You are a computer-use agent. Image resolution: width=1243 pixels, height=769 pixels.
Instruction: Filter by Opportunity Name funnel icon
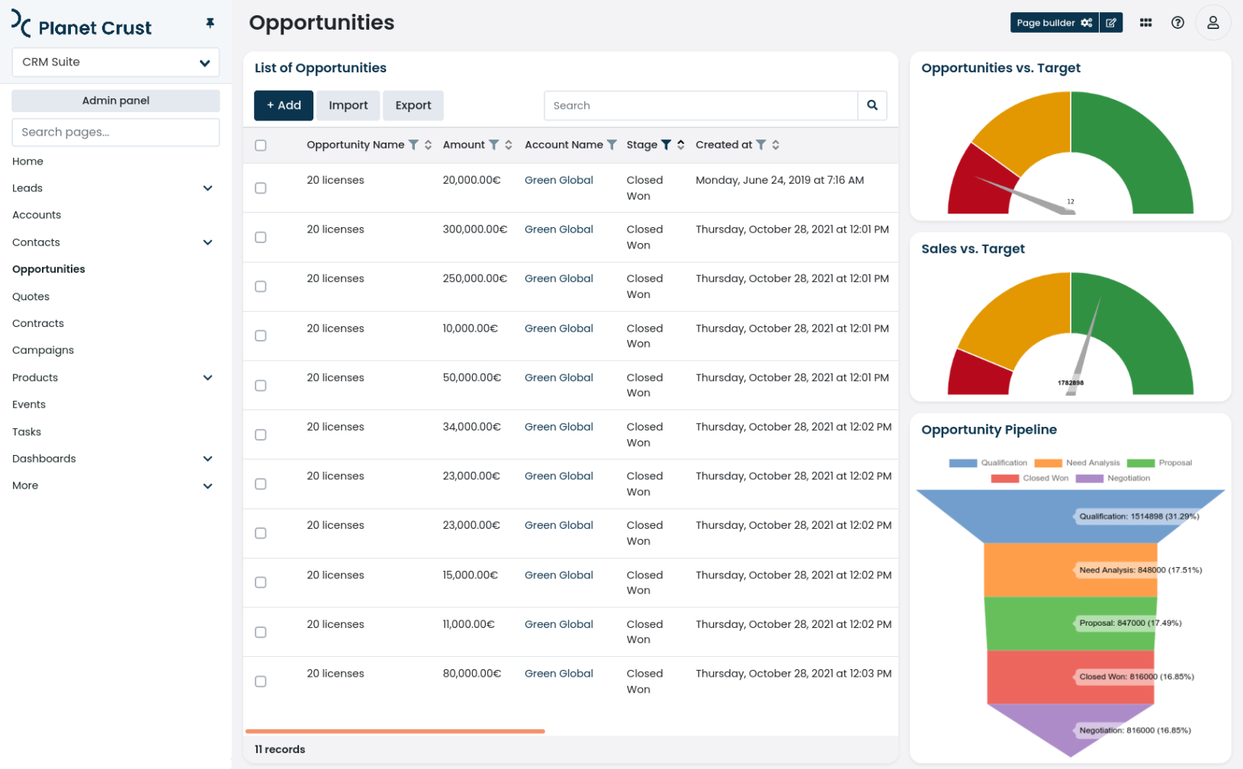coord(413,145)
